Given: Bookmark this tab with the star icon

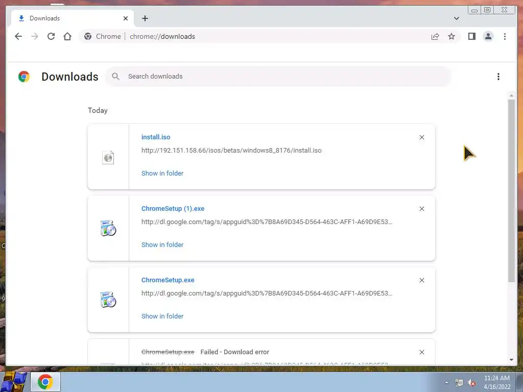Looking at the screenshot, I should (x=451, y=36).
